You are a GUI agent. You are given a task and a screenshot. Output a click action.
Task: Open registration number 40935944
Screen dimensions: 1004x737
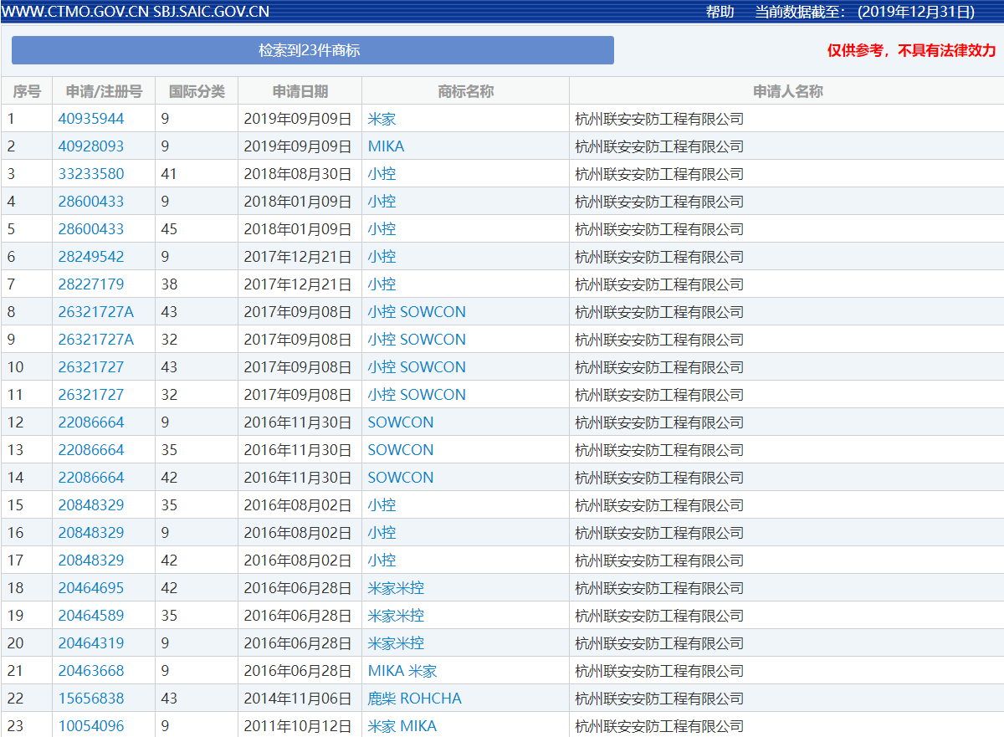pos(91,119)
